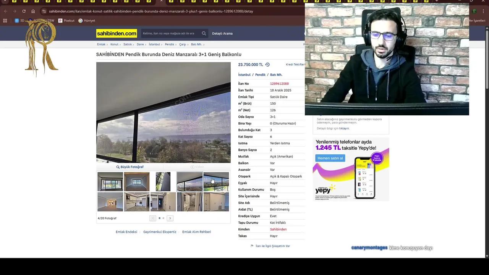
Task: Go back with the browser back arrow
Action: tap(5, 11)
